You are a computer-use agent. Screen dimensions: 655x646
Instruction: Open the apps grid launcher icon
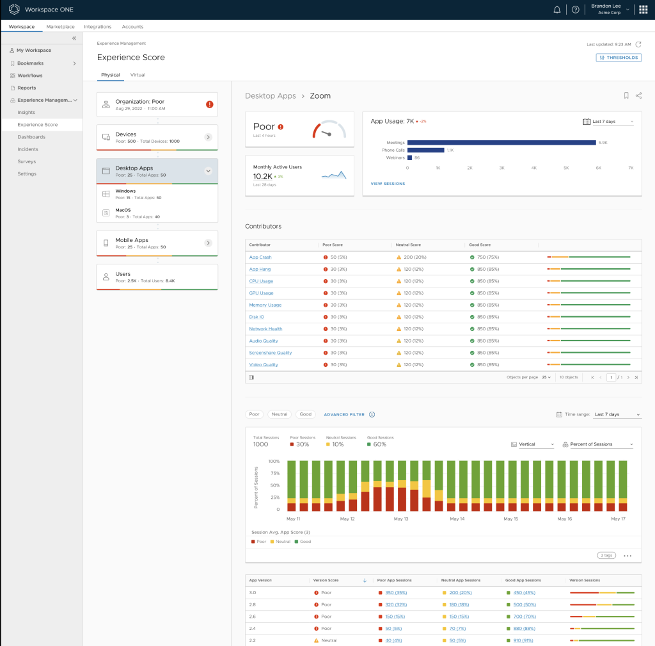click(x=643, y=10)
